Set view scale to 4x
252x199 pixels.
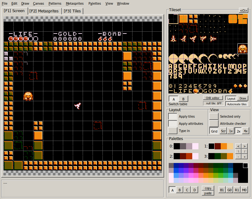245,131
